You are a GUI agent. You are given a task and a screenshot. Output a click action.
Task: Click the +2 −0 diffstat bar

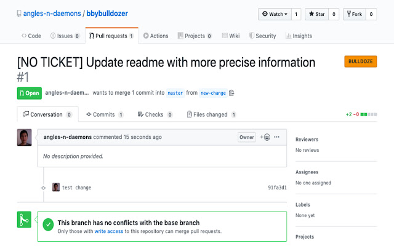click(361, 114)
